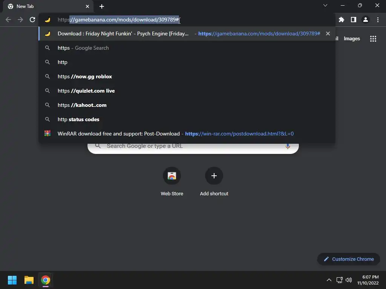Image resolution: width=386 pixels, height=289 pixels.
Task: Open File Explorer from taskbar
Action: pos(29,280)
